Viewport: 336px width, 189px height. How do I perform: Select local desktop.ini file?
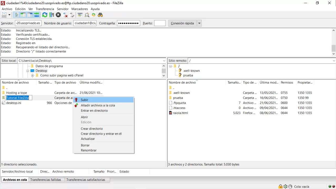14,103
